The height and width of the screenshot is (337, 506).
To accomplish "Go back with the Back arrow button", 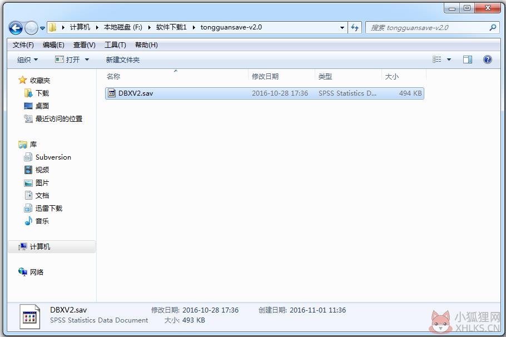I will click(x=16, y=28).
